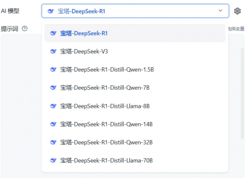Select 宝塔-DeepSeek-R1-Distill-Qwen-14B option
246x178 pixels.
pyautogui.click(x=135, y=124)
